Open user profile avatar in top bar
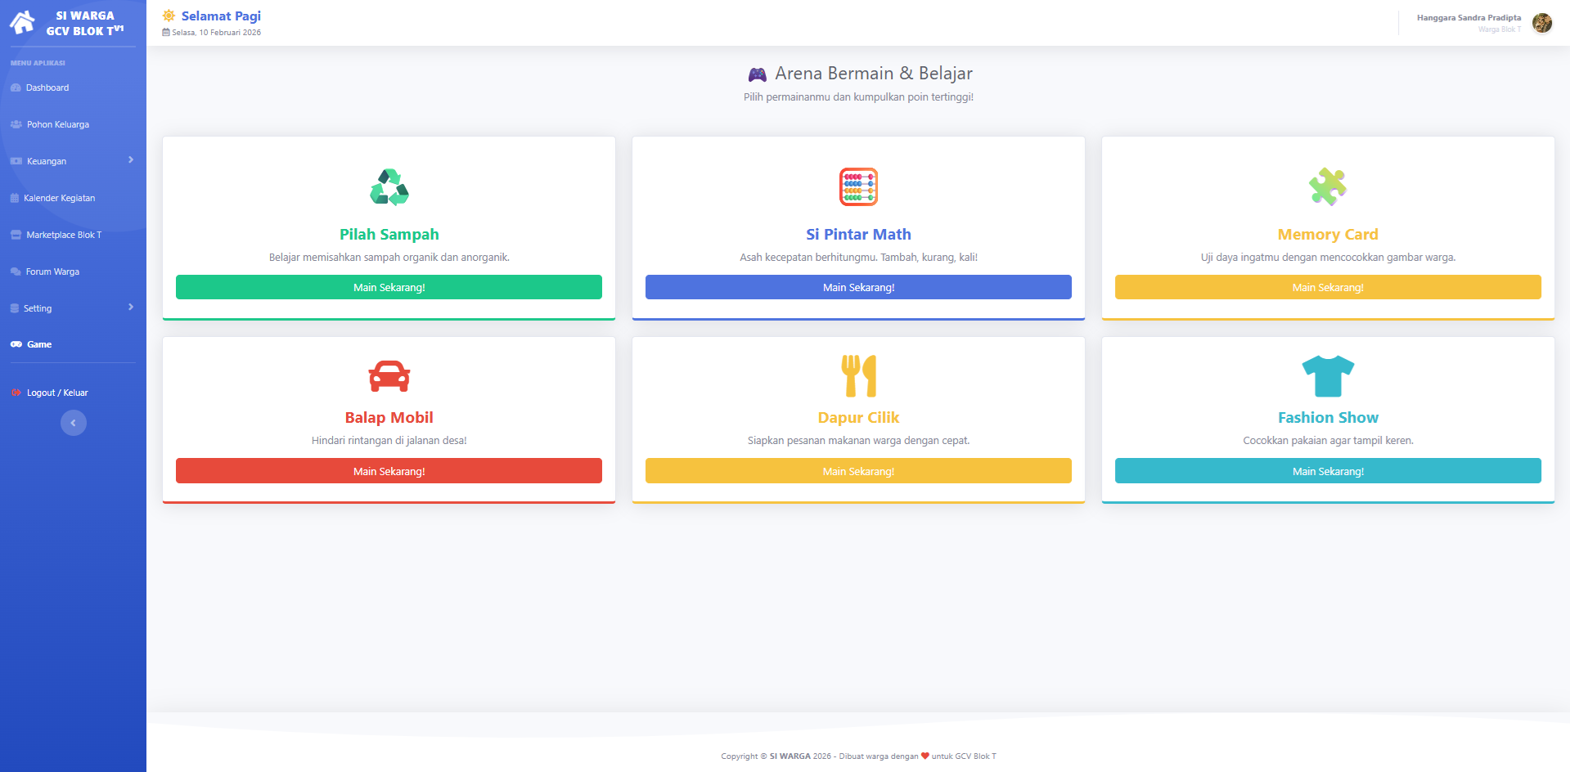 click(x=1541, y=23)
